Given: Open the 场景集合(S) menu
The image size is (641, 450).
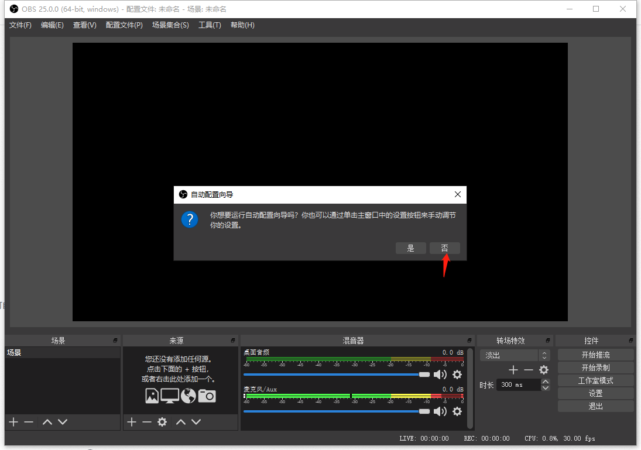Looking at the screenshot, I should pyautogui.click(x=170, y=25).
